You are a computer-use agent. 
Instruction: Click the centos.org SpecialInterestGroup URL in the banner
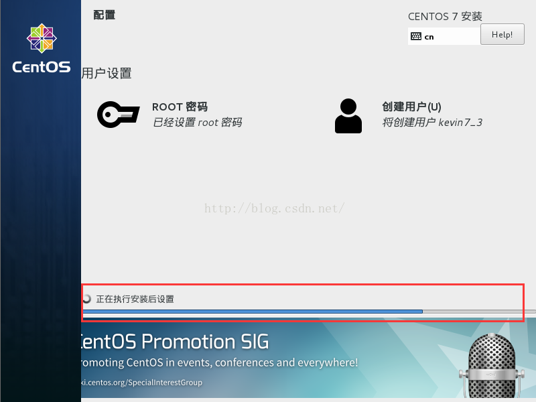[x=142, y=382]
